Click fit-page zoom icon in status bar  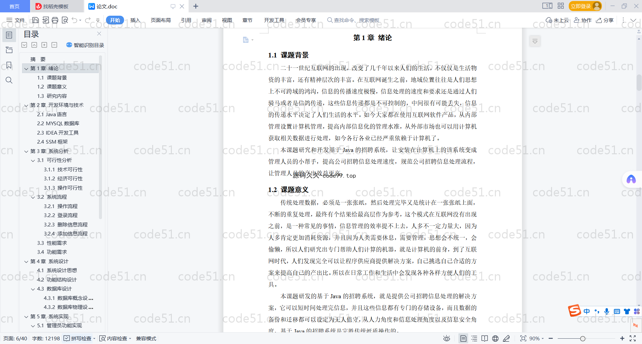pyautogui.click(x=523, y=338)
